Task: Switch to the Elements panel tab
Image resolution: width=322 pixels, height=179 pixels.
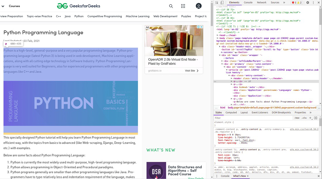Action: coord(234,2)
